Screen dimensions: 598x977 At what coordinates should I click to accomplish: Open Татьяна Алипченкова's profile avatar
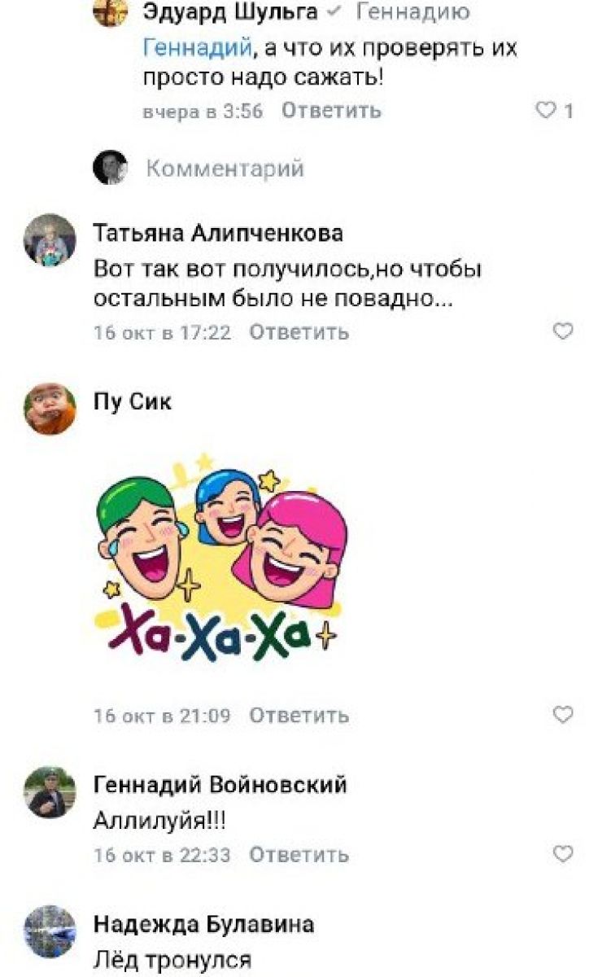[50, 240]
